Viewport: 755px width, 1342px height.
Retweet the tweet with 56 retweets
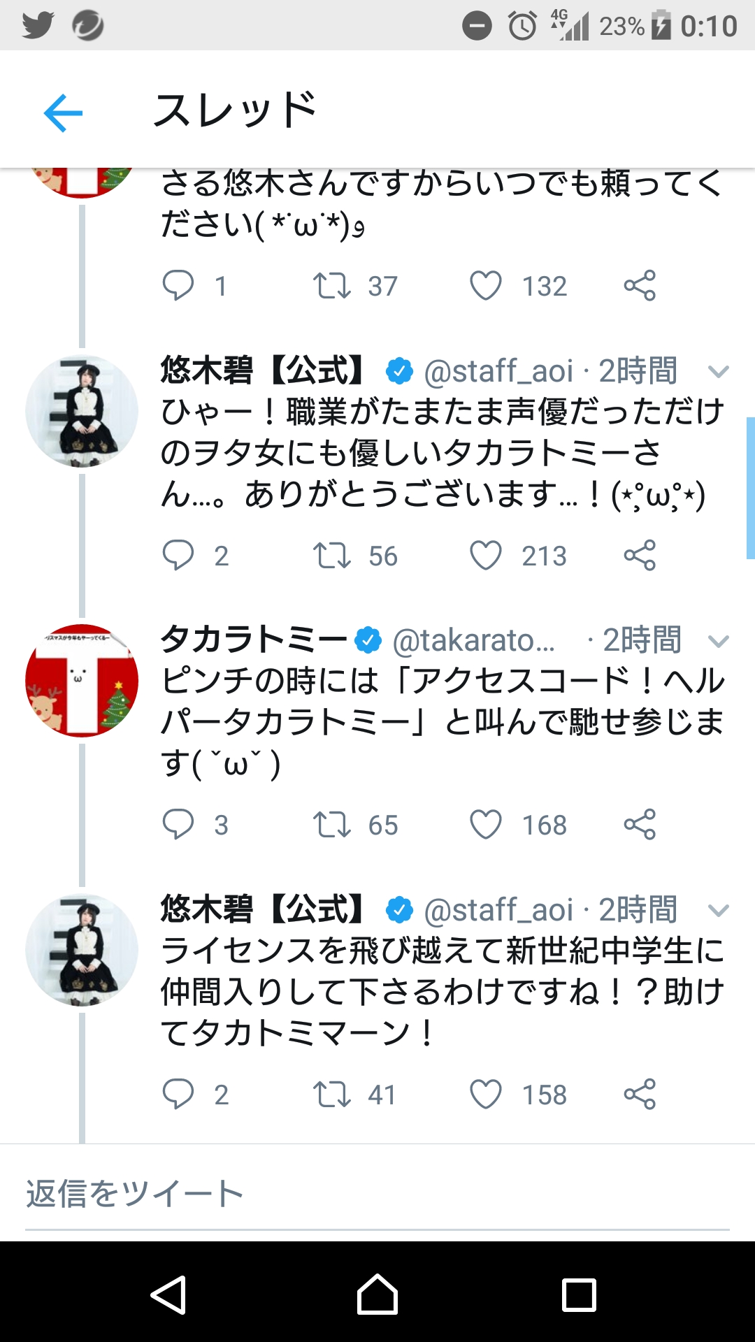point(331,556)
